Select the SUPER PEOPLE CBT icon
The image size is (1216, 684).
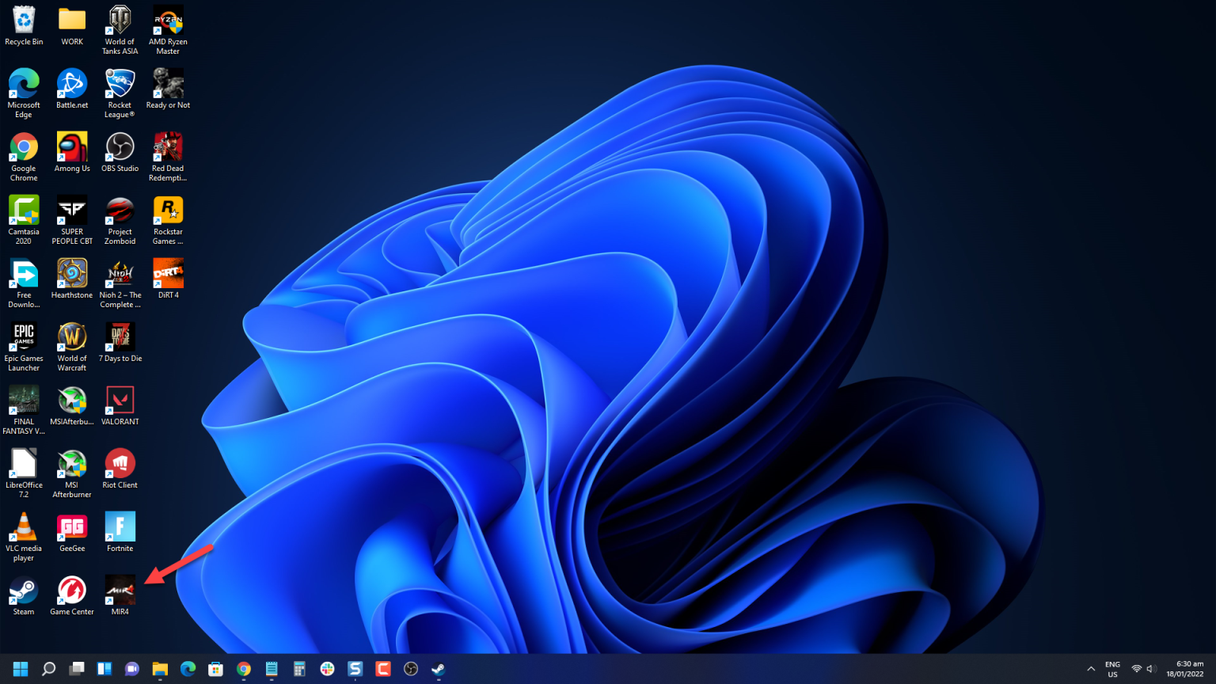point(72,220)
